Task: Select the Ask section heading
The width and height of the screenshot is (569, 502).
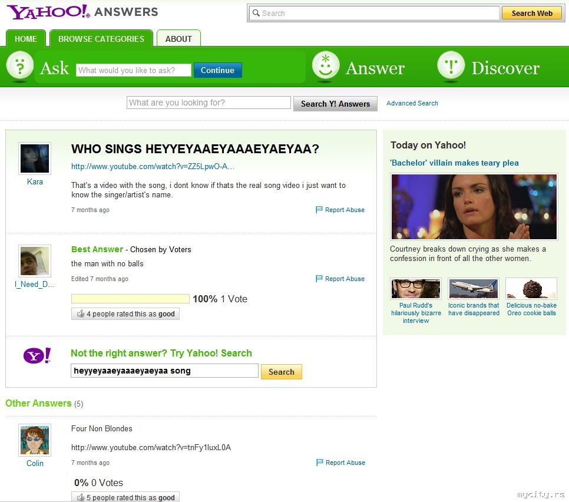Action: 54,68
